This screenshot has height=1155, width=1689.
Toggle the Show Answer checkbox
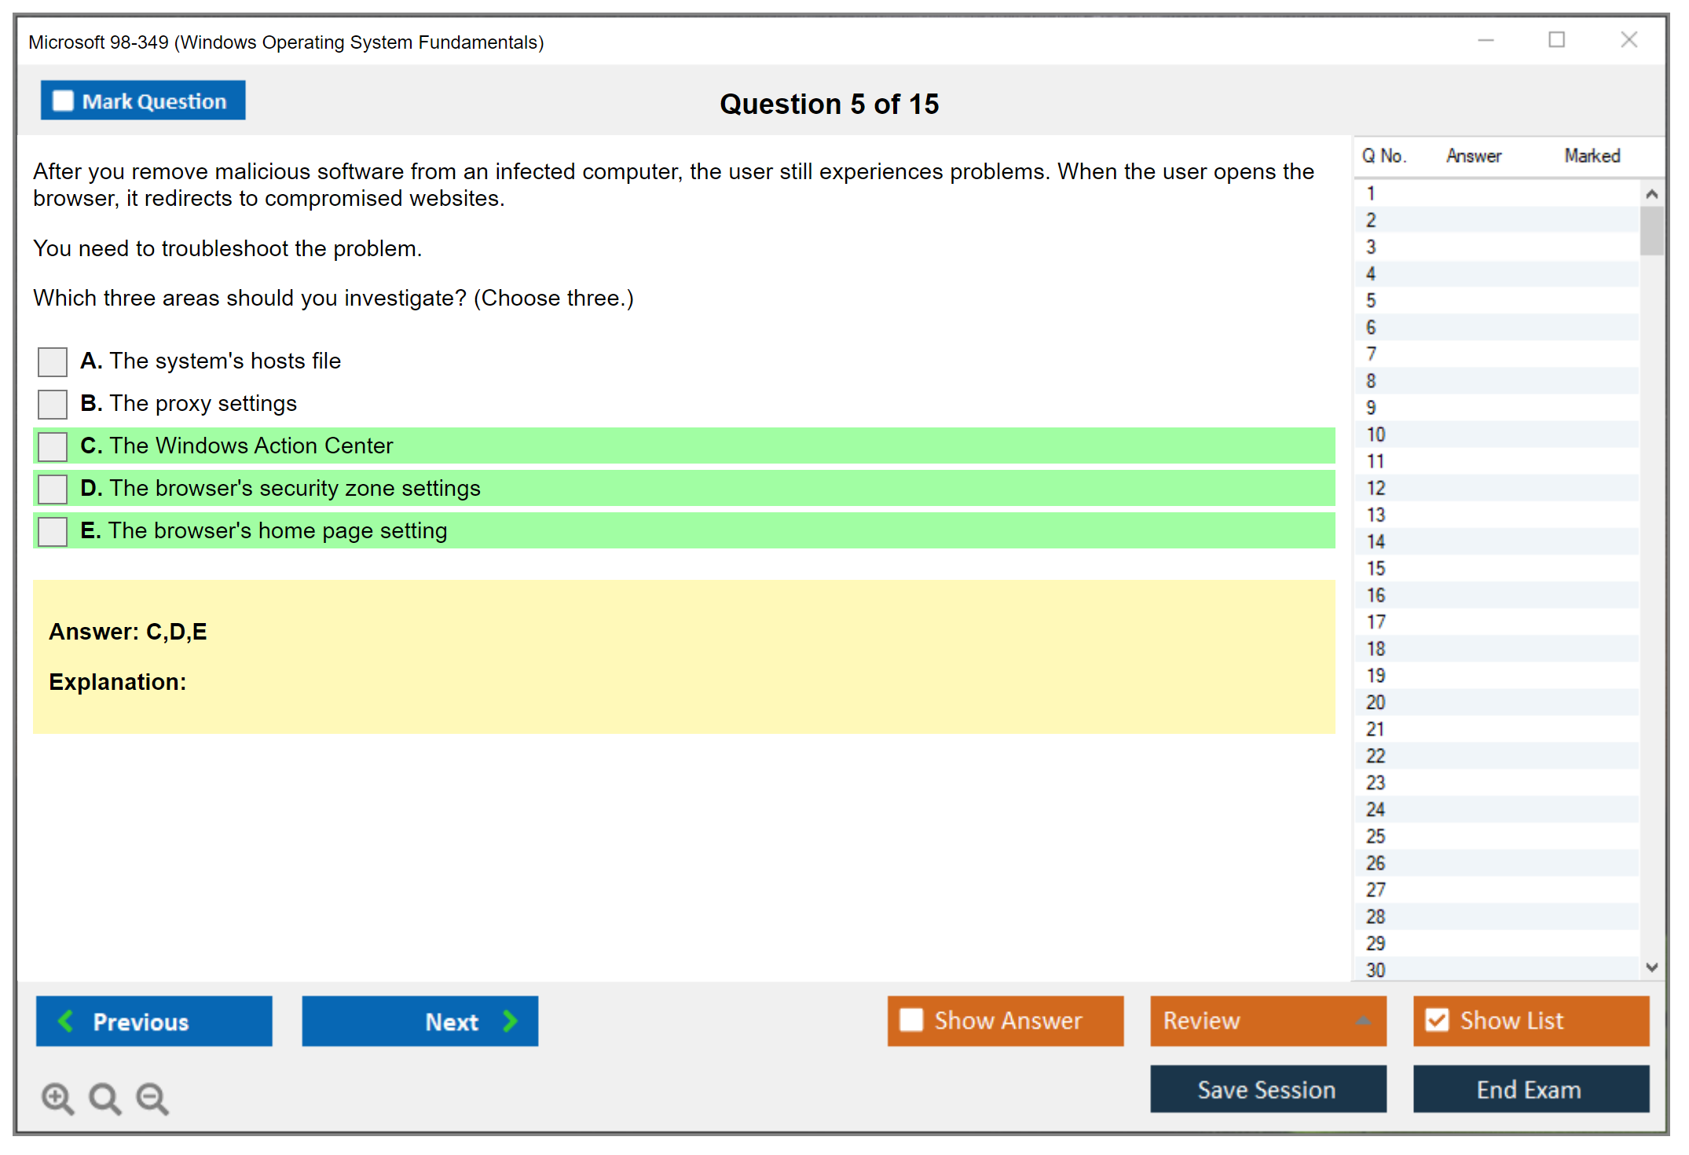click(x=911, y=1020)
